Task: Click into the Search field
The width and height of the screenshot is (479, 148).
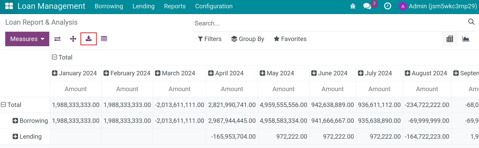Action: [330, 23]
